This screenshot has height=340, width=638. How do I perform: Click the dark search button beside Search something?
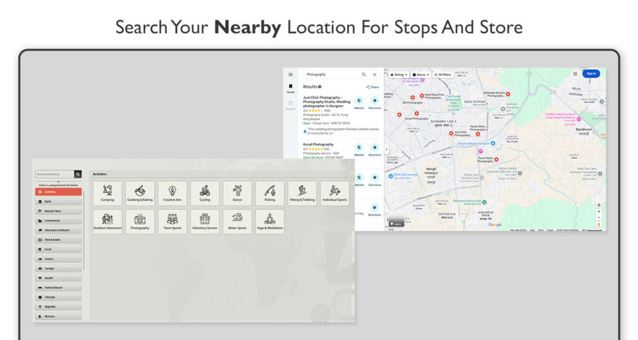(78, 174)
